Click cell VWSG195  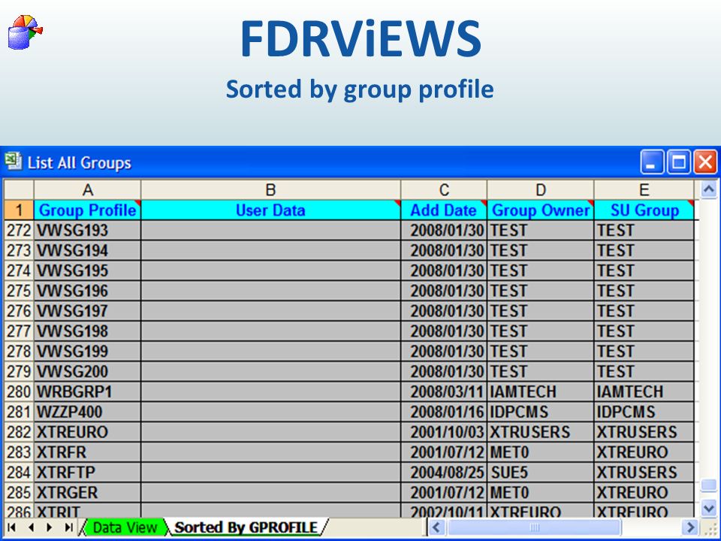click(x=87, y=270)
